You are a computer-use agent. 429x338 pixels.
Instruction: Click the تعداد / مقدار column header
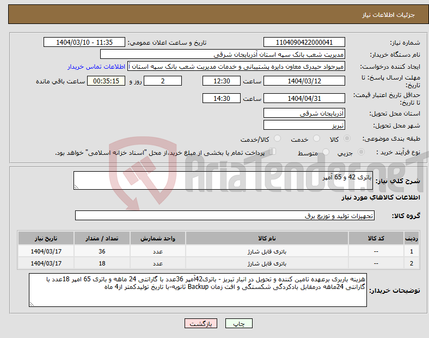click(x=102, y=238)
